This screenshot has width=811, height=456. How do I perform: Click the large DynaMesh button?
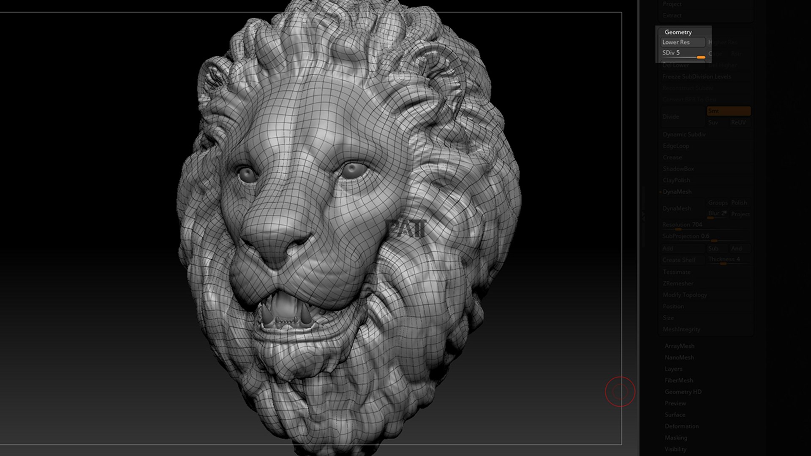[683, 208]
